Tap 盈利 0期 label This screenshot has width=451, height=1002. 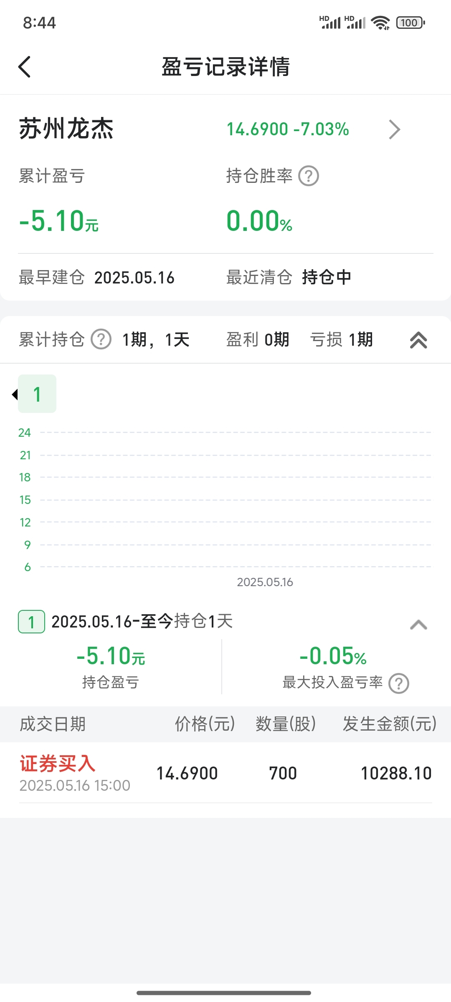[258, 339]
